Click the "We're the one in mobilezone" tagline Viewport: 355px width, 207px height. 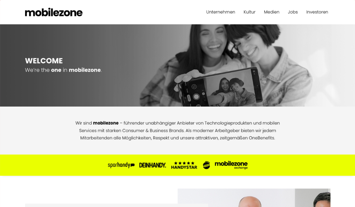point(63,70)
